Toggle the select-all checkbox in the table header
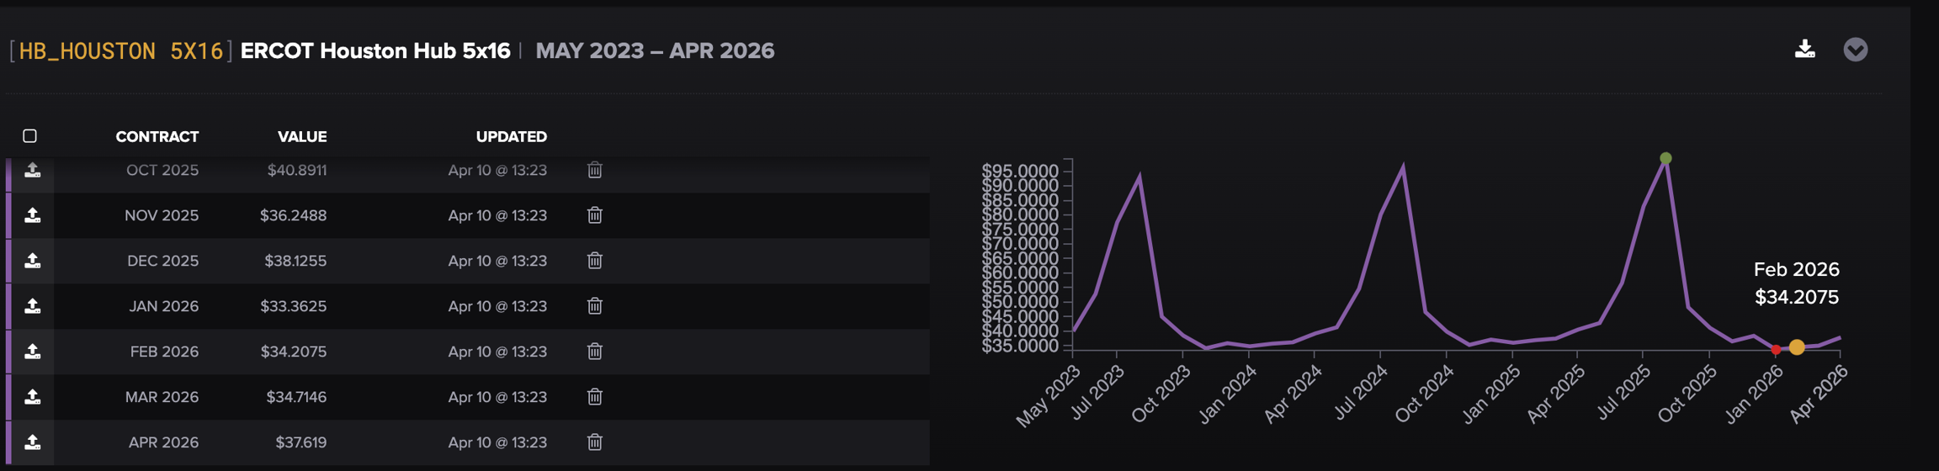Screen dimensions: 1939x471 pyautogui.click(x=30, y=136)
